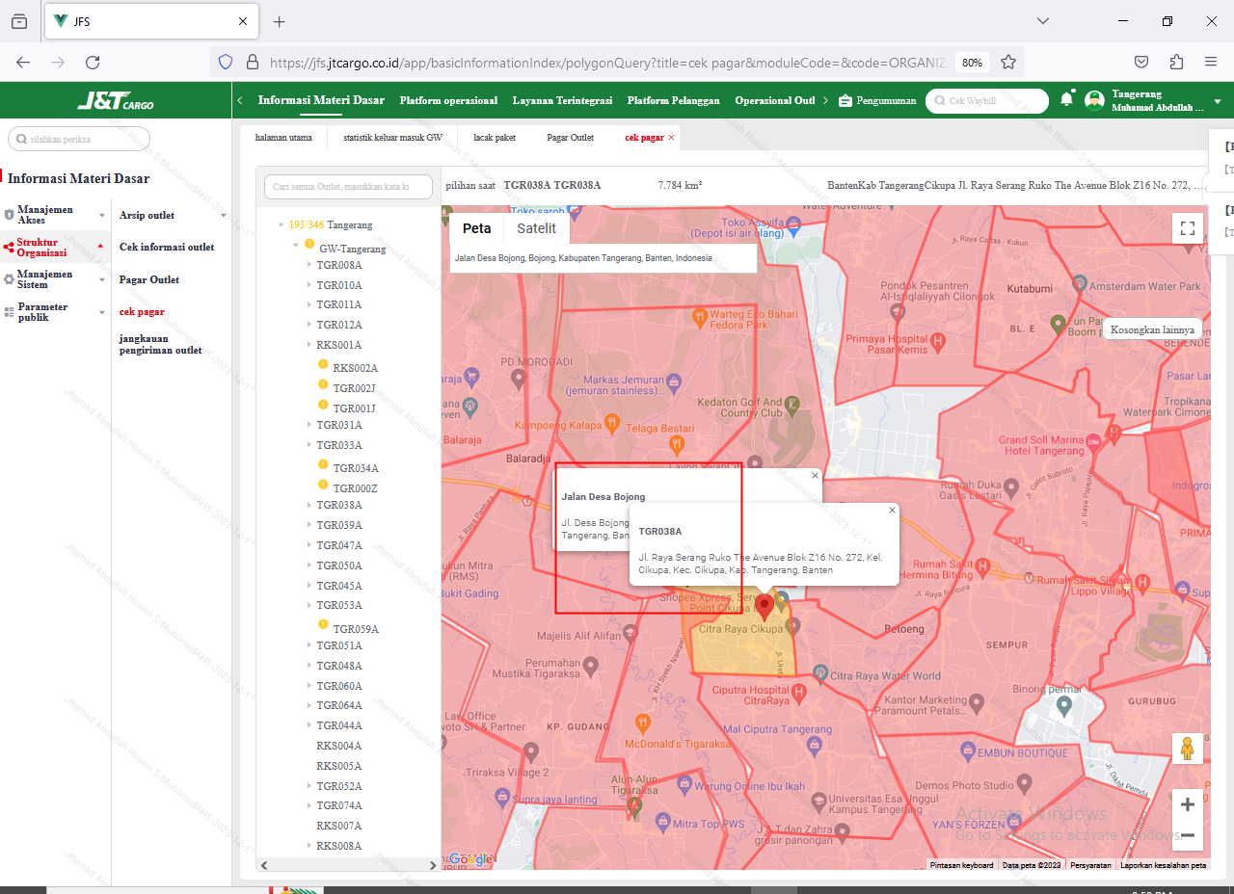
Task: Click the notification bell icon
Action: tap(1066, 100)
